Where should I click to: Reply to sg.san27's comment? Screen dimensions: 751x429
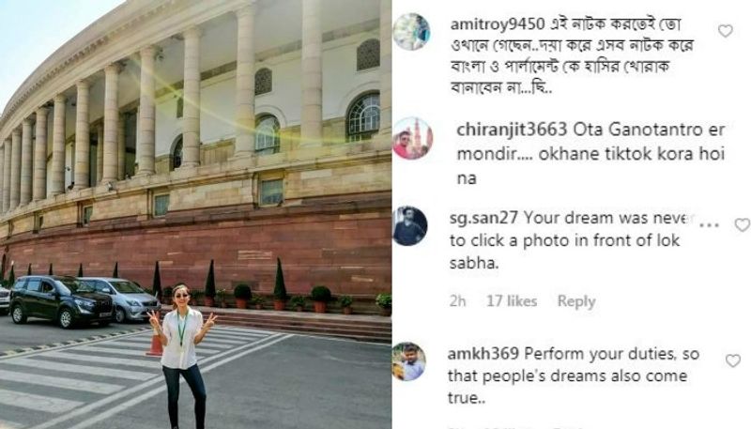[576, 301]
